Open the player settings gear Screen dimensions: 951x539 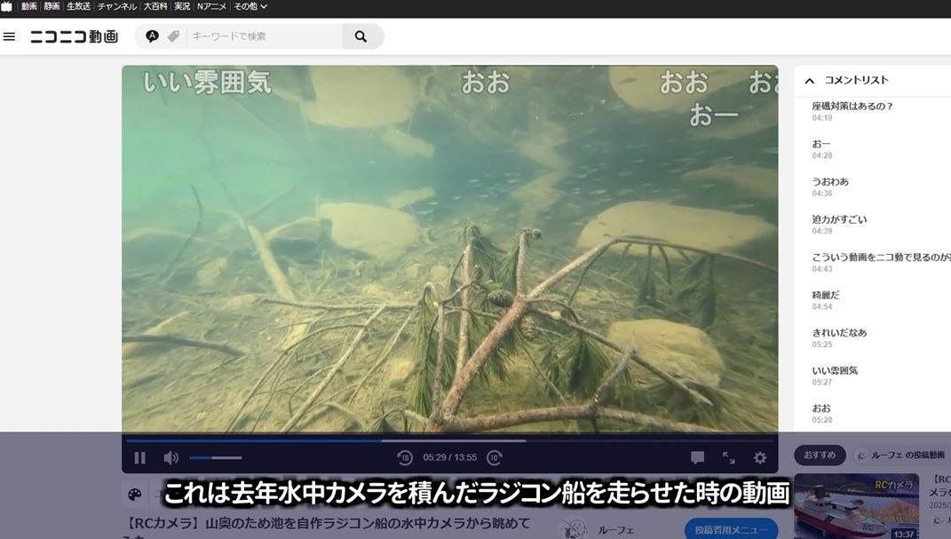tap(760, 458)
